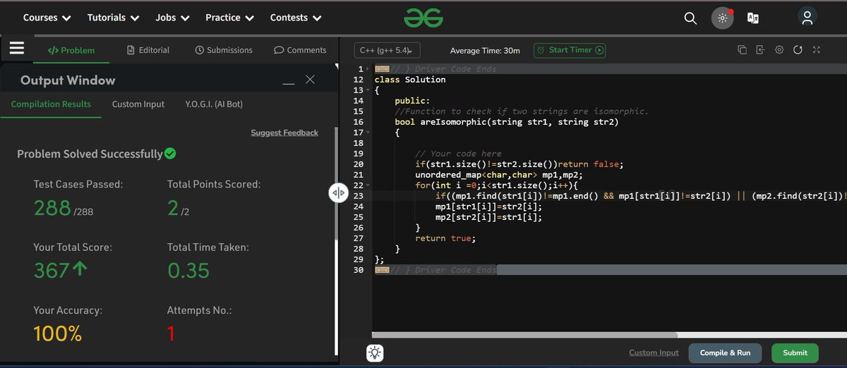Click the 'class Solution' line
The image size is (847, 368).
410,80
